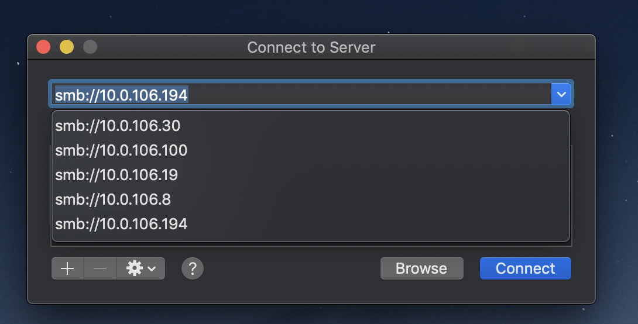
Task: Collapse the recent servers dropdown arrow
Action: pos(561,94)
